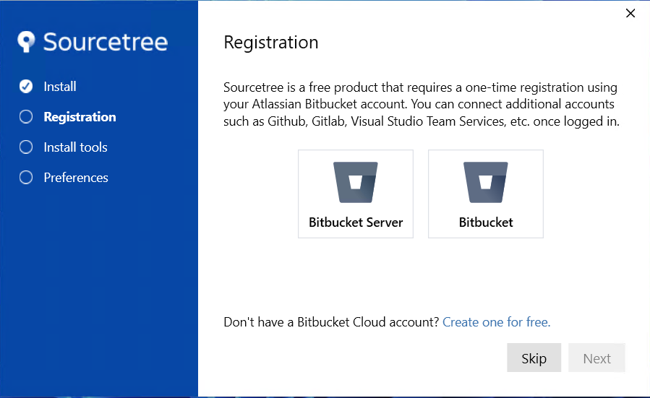This screenshot has height=398, width=650.
Task: Click the text 'Don't have a Bitbucket Cloud account?'
Action: tap(331, 322)
